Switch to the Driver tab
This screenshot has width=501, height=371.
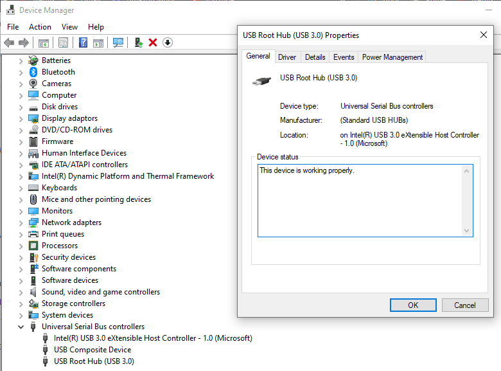tap(287, 57)
